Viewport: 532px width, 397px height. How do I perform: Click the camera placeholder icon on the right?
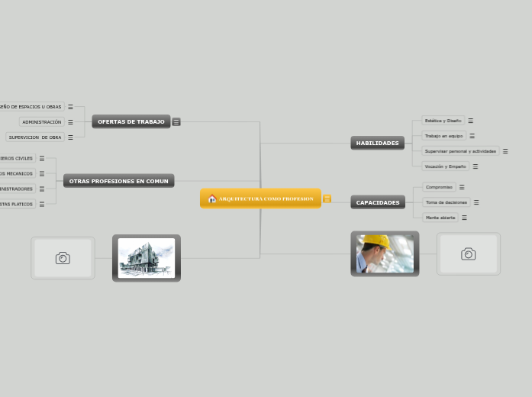468,254
